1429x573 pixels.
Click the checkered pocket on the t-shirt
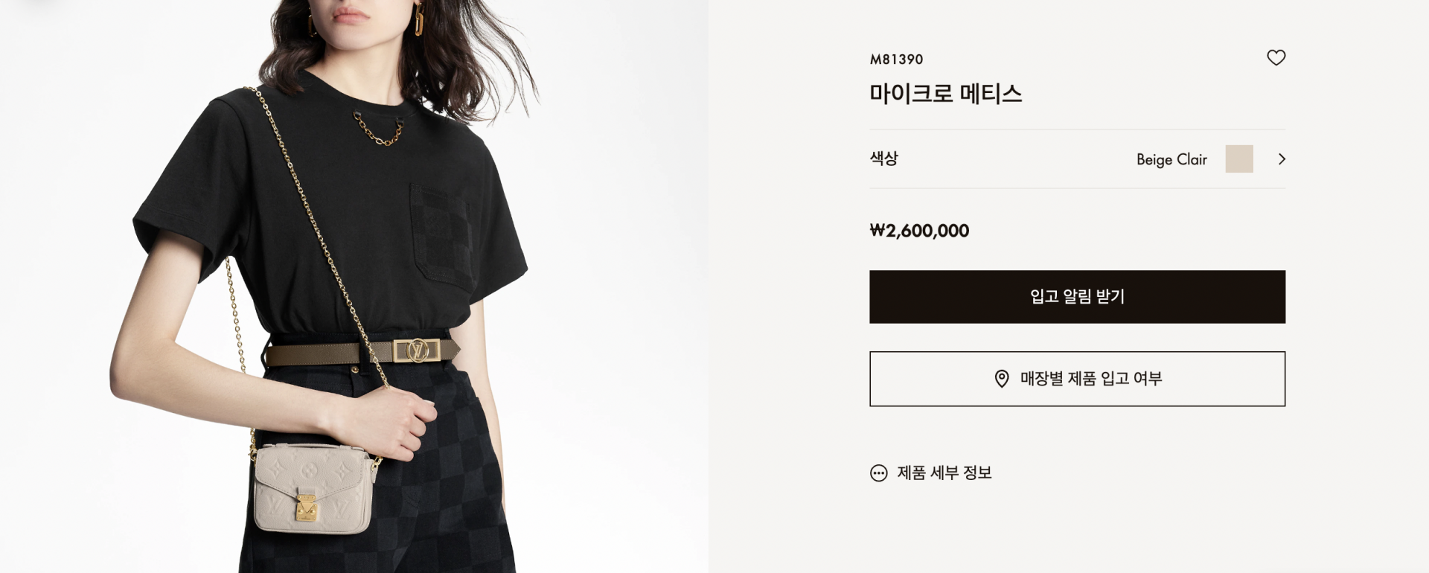pos(442,237)
